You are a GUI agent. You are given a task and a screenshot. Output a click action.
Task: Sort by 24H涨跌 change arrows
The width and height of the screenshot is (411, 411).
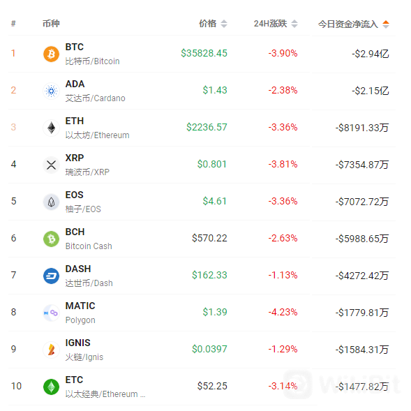click(x=294, y=24)
